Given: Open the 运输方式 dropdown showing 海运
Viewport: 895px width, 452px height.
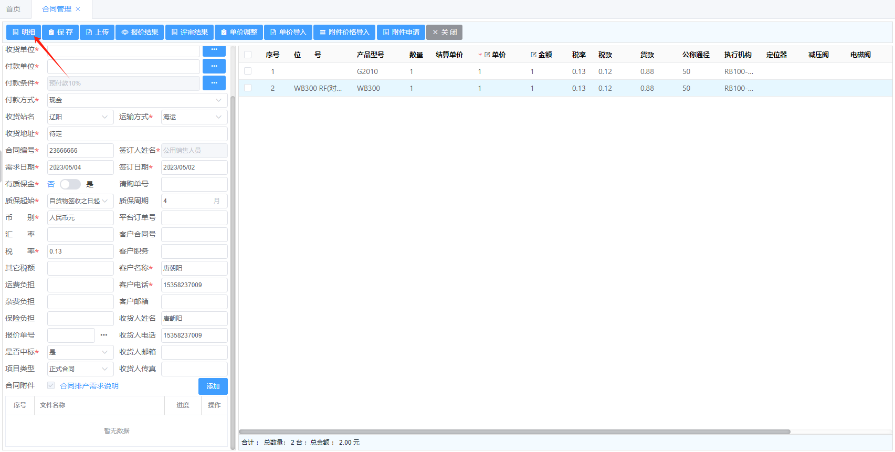Looking at the screenshot, I should click(x=194, y=117).
